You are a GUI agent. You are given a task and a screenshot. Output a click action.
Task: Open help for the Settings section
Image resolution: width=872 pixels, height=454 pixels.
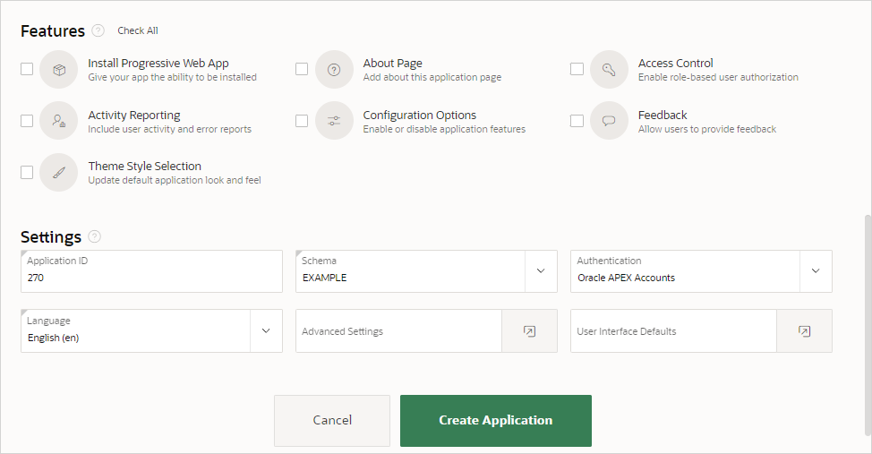pos(95,236)
